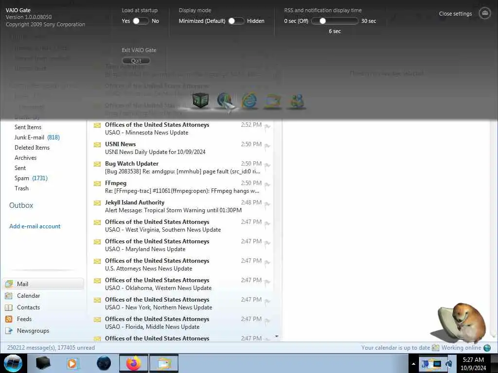The image size is (498, 373).
Task: Click the Close settings label
Action: [x=455, y=14]
